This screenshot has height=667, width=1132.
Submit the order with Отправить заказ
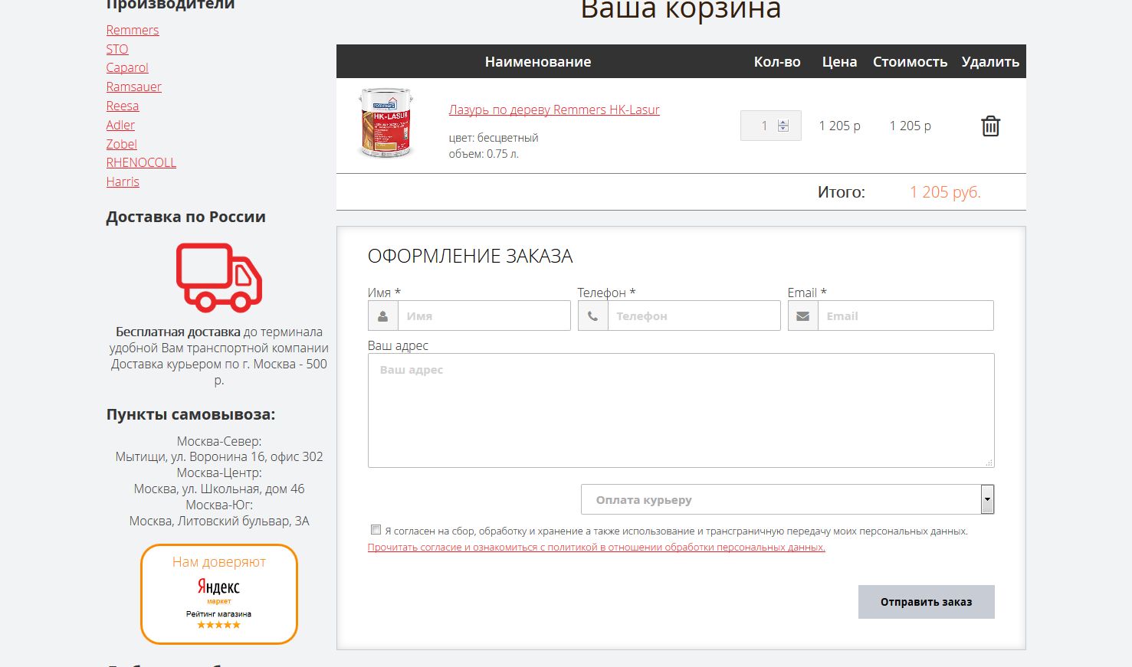pyautogui.click(x=926, y=602)
